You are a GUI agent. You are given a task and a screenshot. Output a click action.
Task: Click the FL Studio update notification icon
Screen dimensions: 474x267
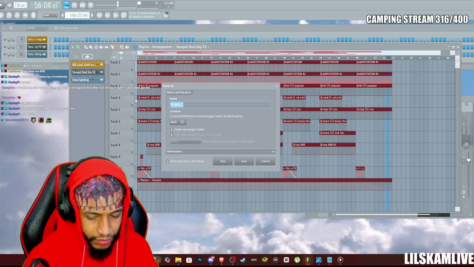[166, 14]
